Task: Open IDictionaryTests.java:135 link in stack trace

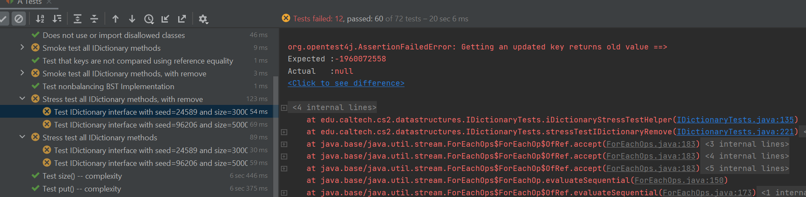Action: 735,120
